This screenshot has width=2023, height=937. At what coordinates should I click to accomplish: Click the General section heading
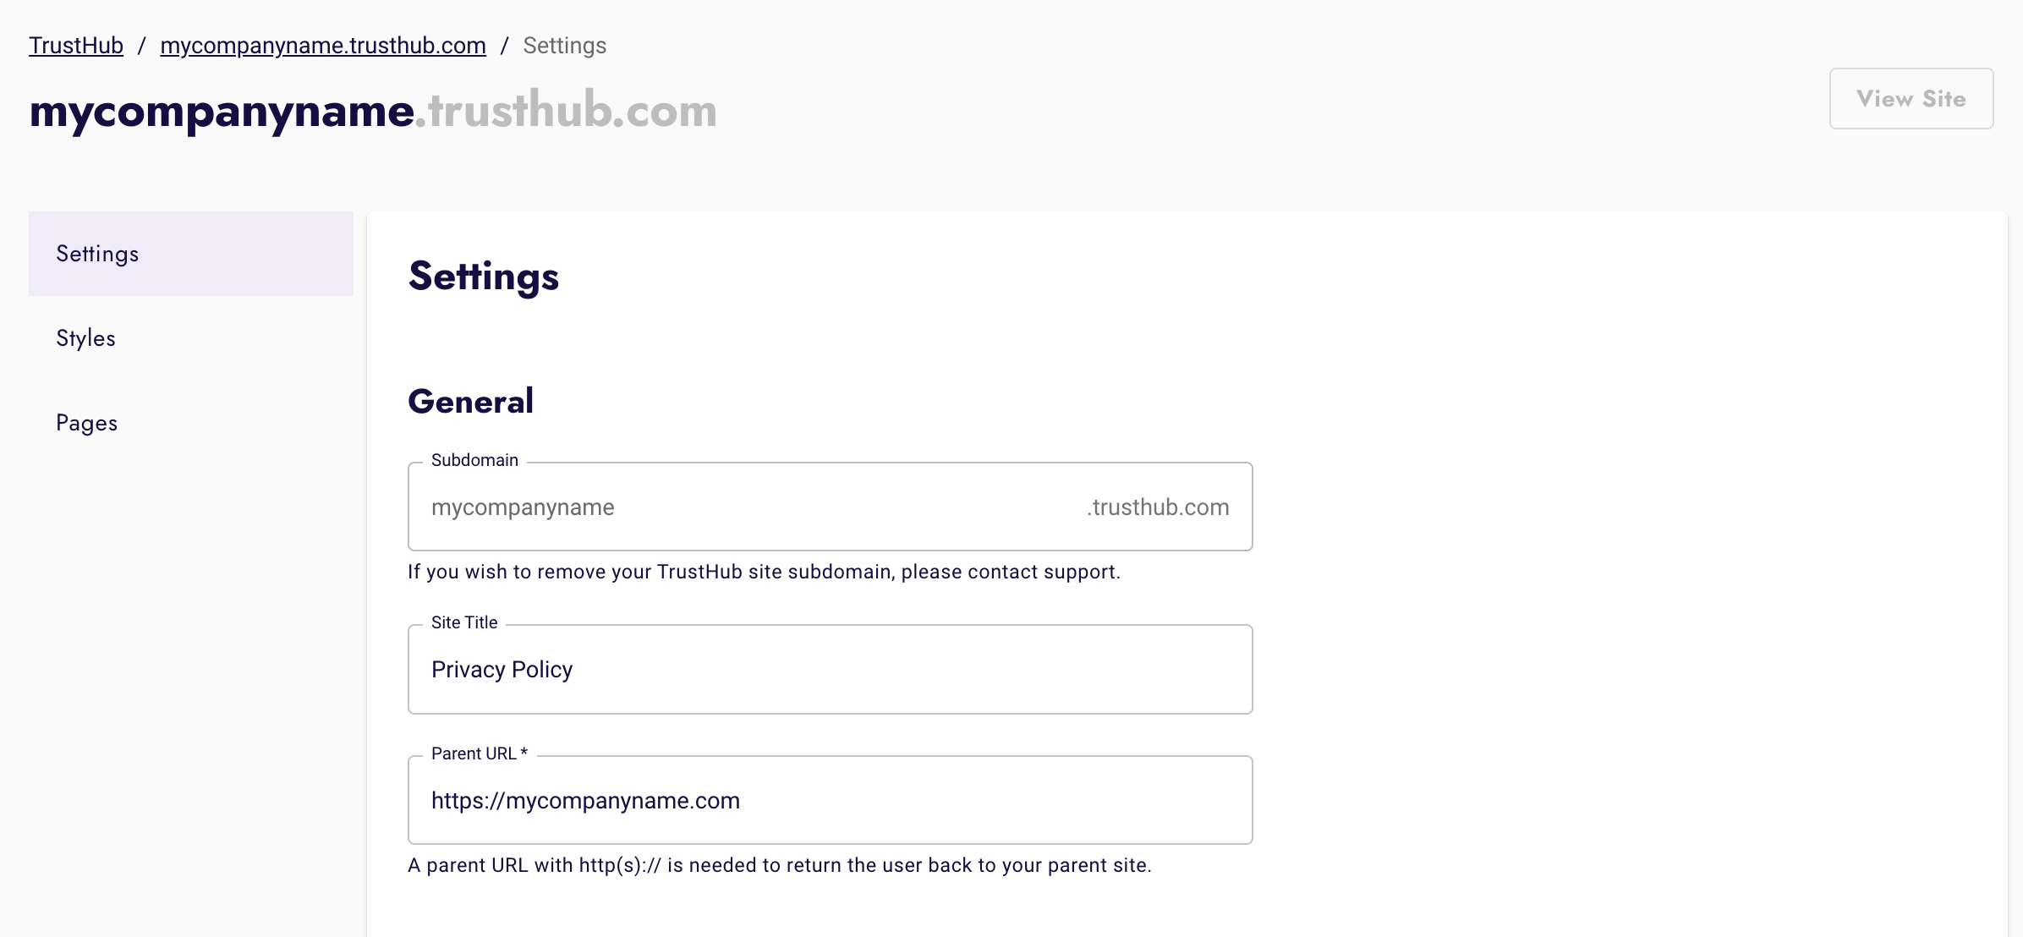pos(471,401)
